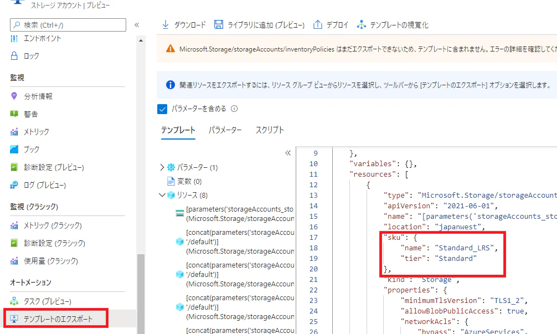Collapse the template tree pane

[288, 153]
